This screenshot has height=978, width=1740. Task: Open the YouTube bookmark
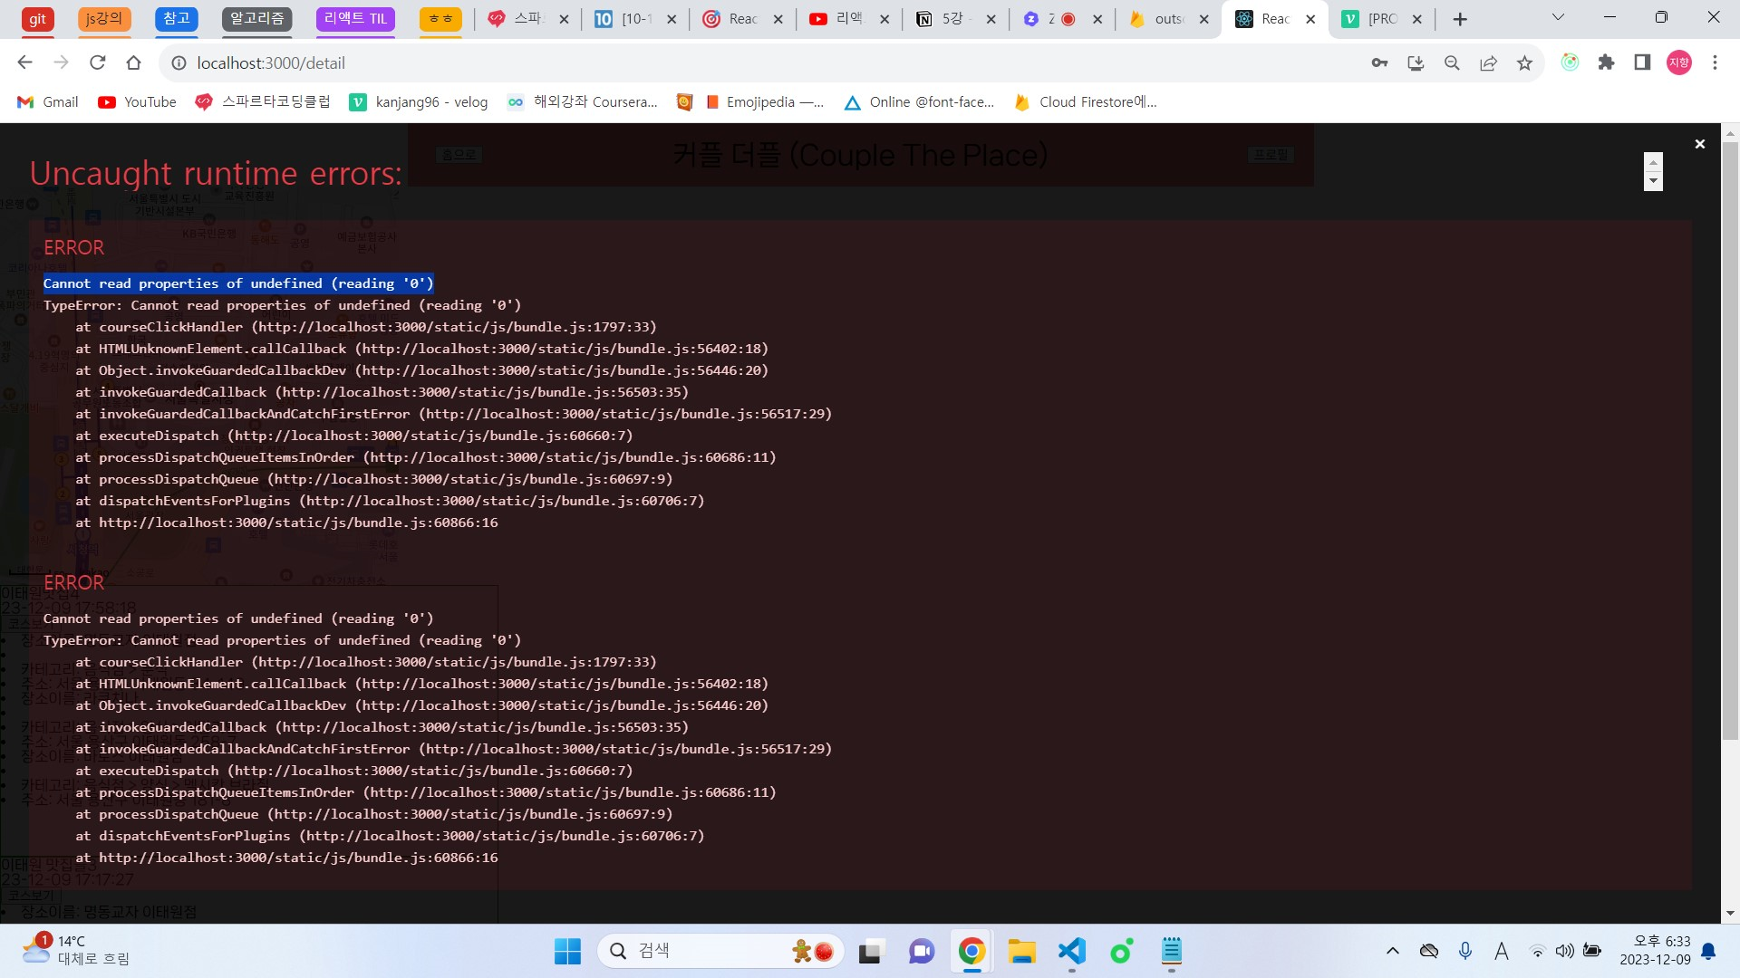pos(137,102)
